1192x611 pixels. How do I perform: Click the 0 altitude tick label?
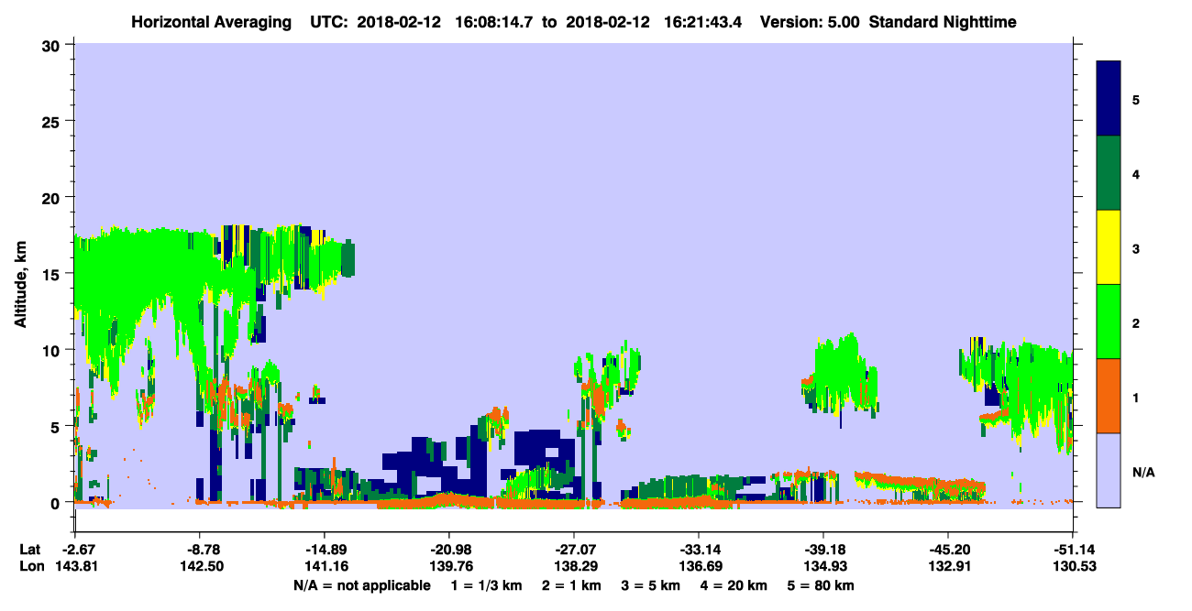click(57, 502)
